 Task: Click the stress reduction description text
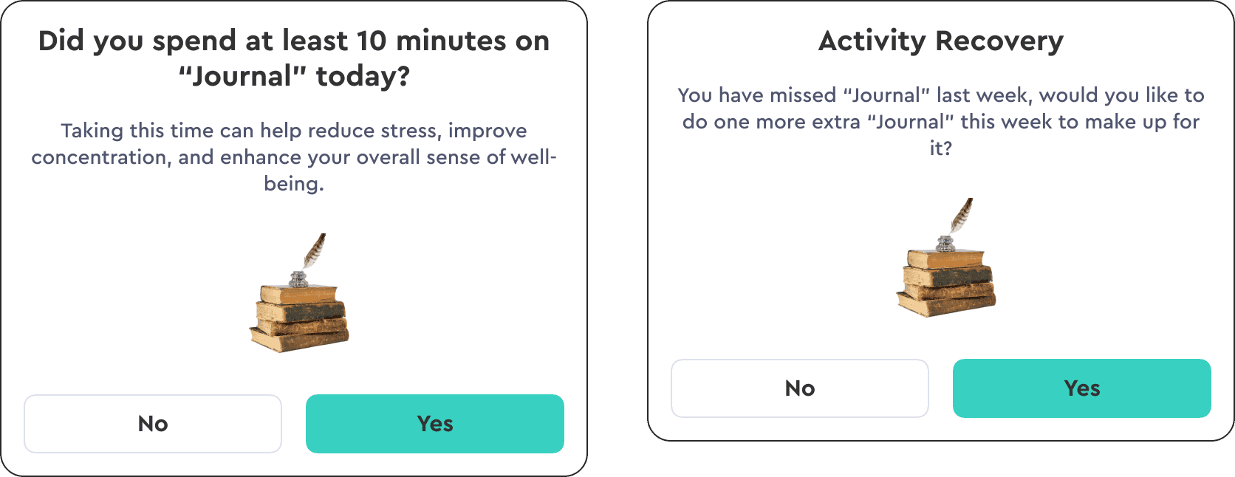point(294,157)
